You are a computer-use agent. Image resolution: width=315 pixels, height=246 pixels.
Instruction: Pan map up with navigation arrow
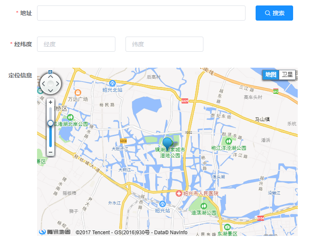click(x=51, y=77)
